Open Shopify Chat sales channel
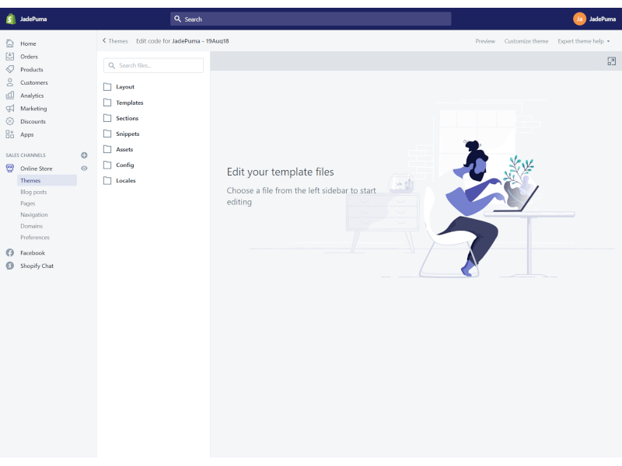This screenshot has width=622, height=466. 37,266
